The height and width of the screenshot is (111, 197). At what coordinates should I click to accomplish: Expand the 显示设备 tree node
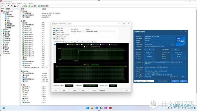pos(2,35)
